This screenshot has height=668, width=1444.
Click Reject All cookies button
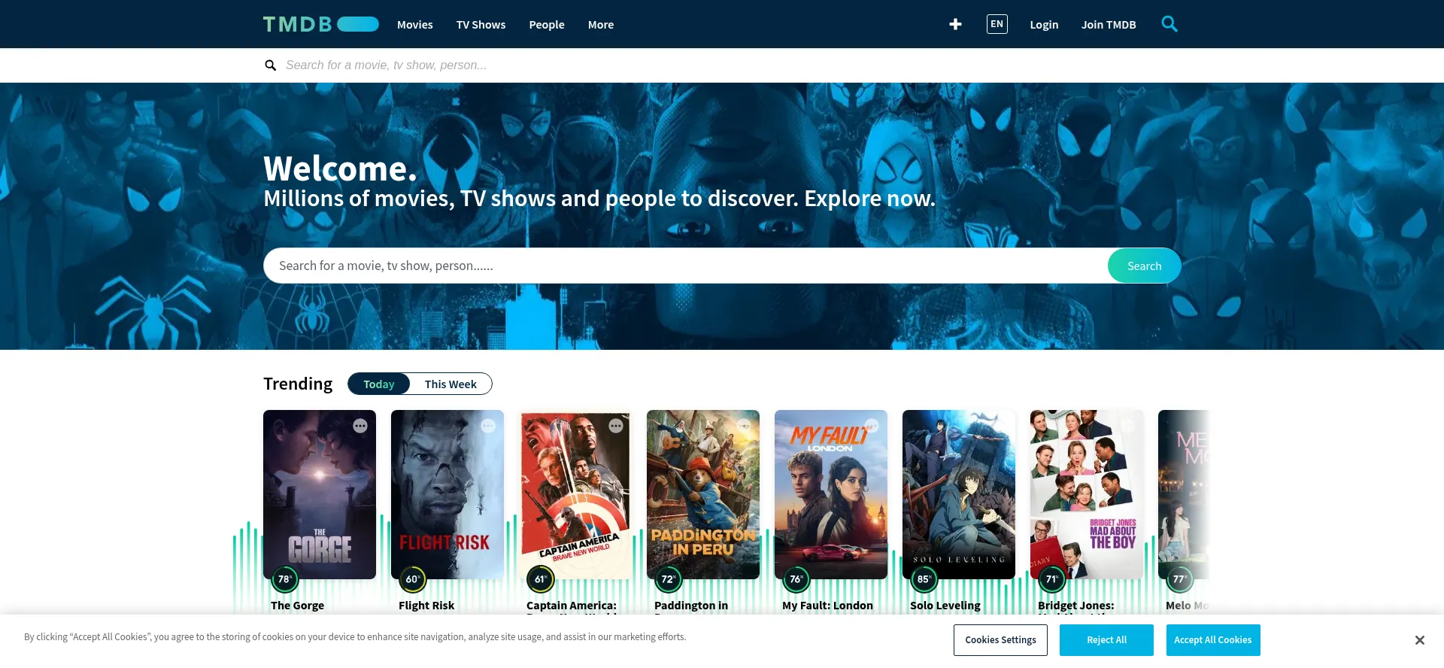click(1106, 640)
